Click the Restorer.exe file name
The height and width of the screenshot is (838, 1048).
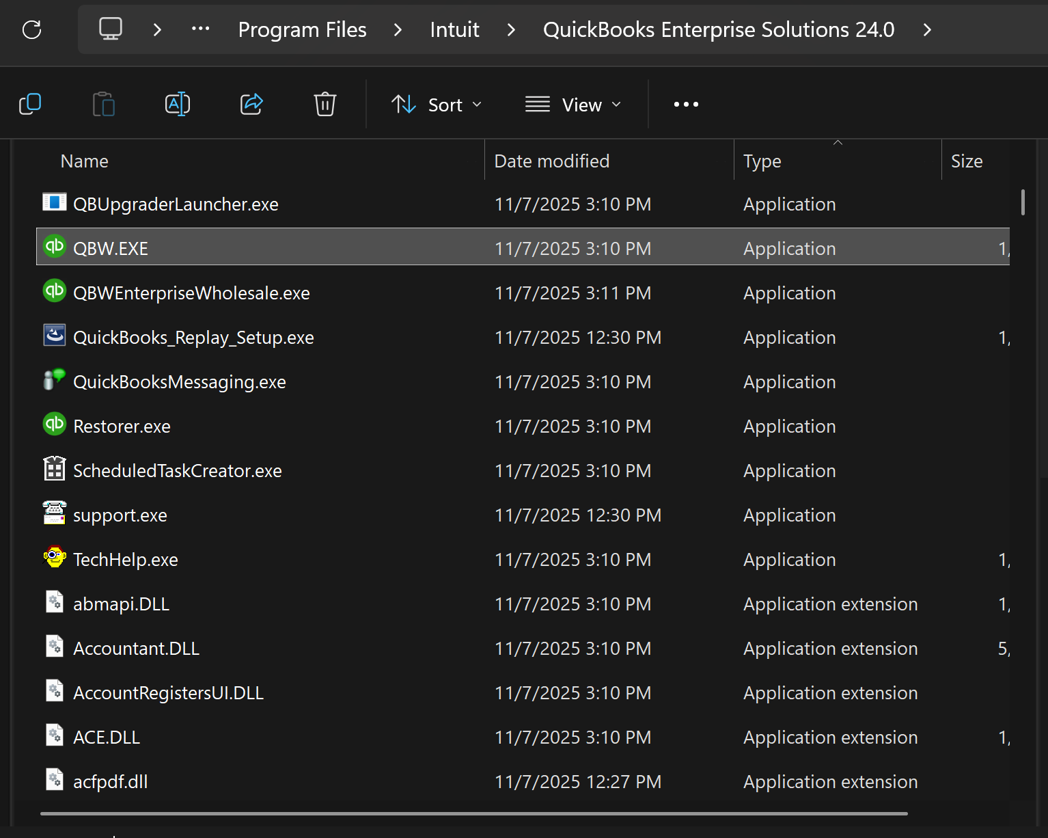point(122,427)
